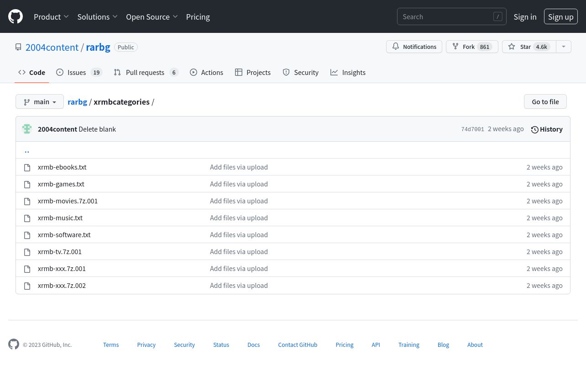Image resolution: width=586 pixels, height=372 pixels.
Task: Star the rarbg repository
Action: (529, 47)
